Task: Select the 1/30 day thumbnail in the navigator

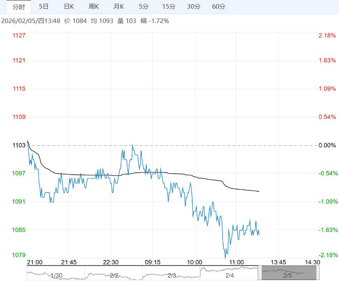Action: pyautogui.click(x=56, y=274)
